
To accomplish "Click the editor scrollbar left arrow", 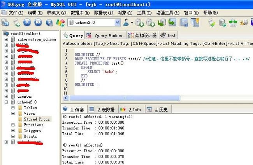I will pos(66,98).
